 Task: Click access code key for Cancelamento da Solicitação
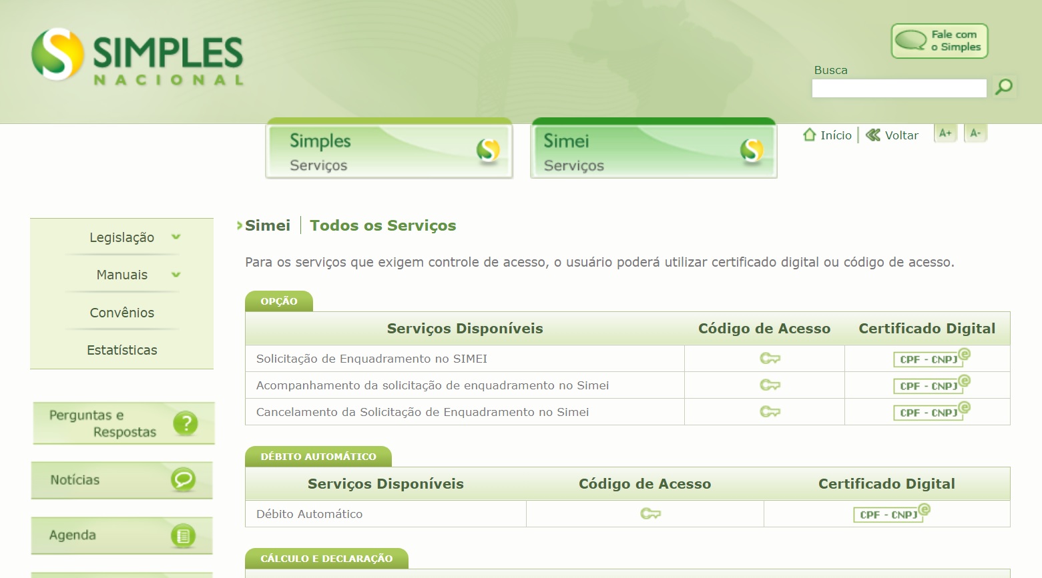[770, 412]
